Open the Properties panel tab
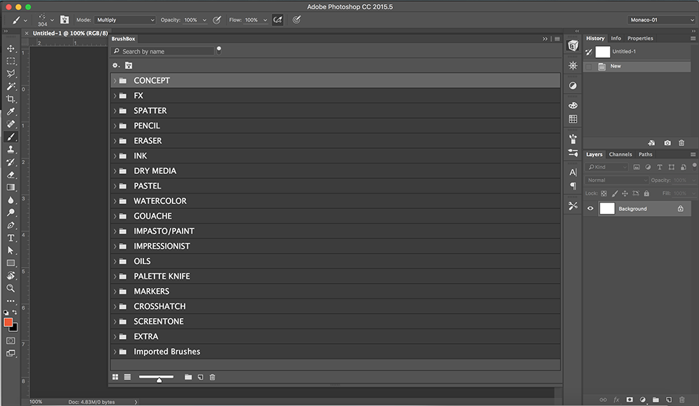 [640, 38]
